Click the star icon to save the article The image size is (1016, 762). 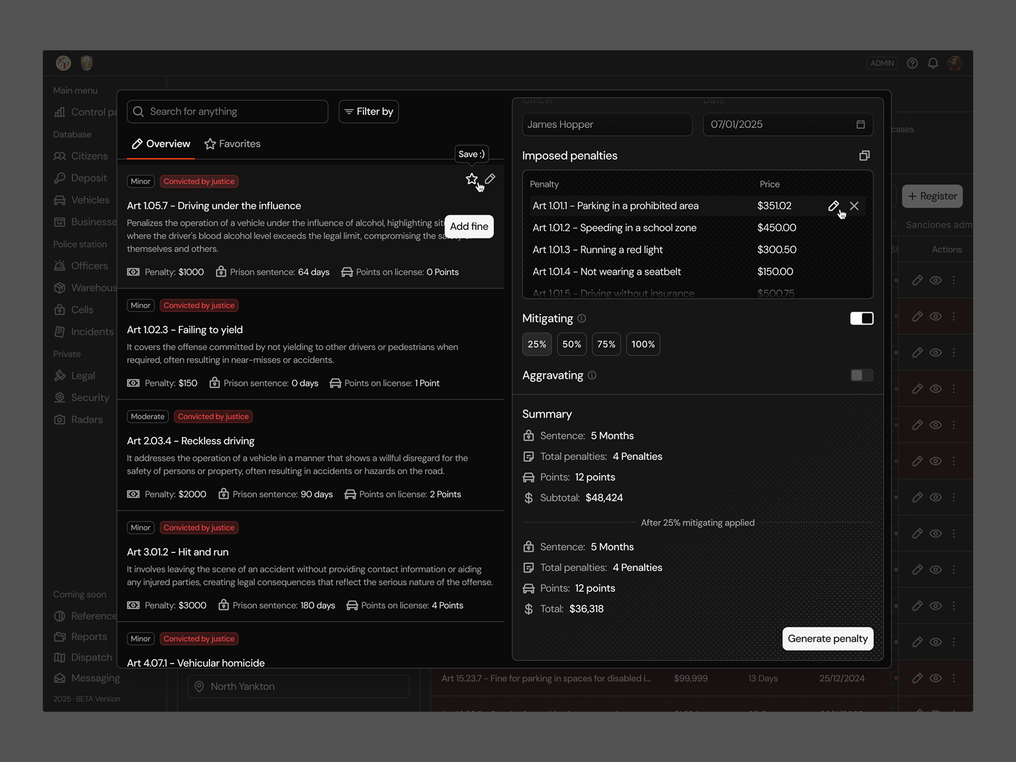471,179
